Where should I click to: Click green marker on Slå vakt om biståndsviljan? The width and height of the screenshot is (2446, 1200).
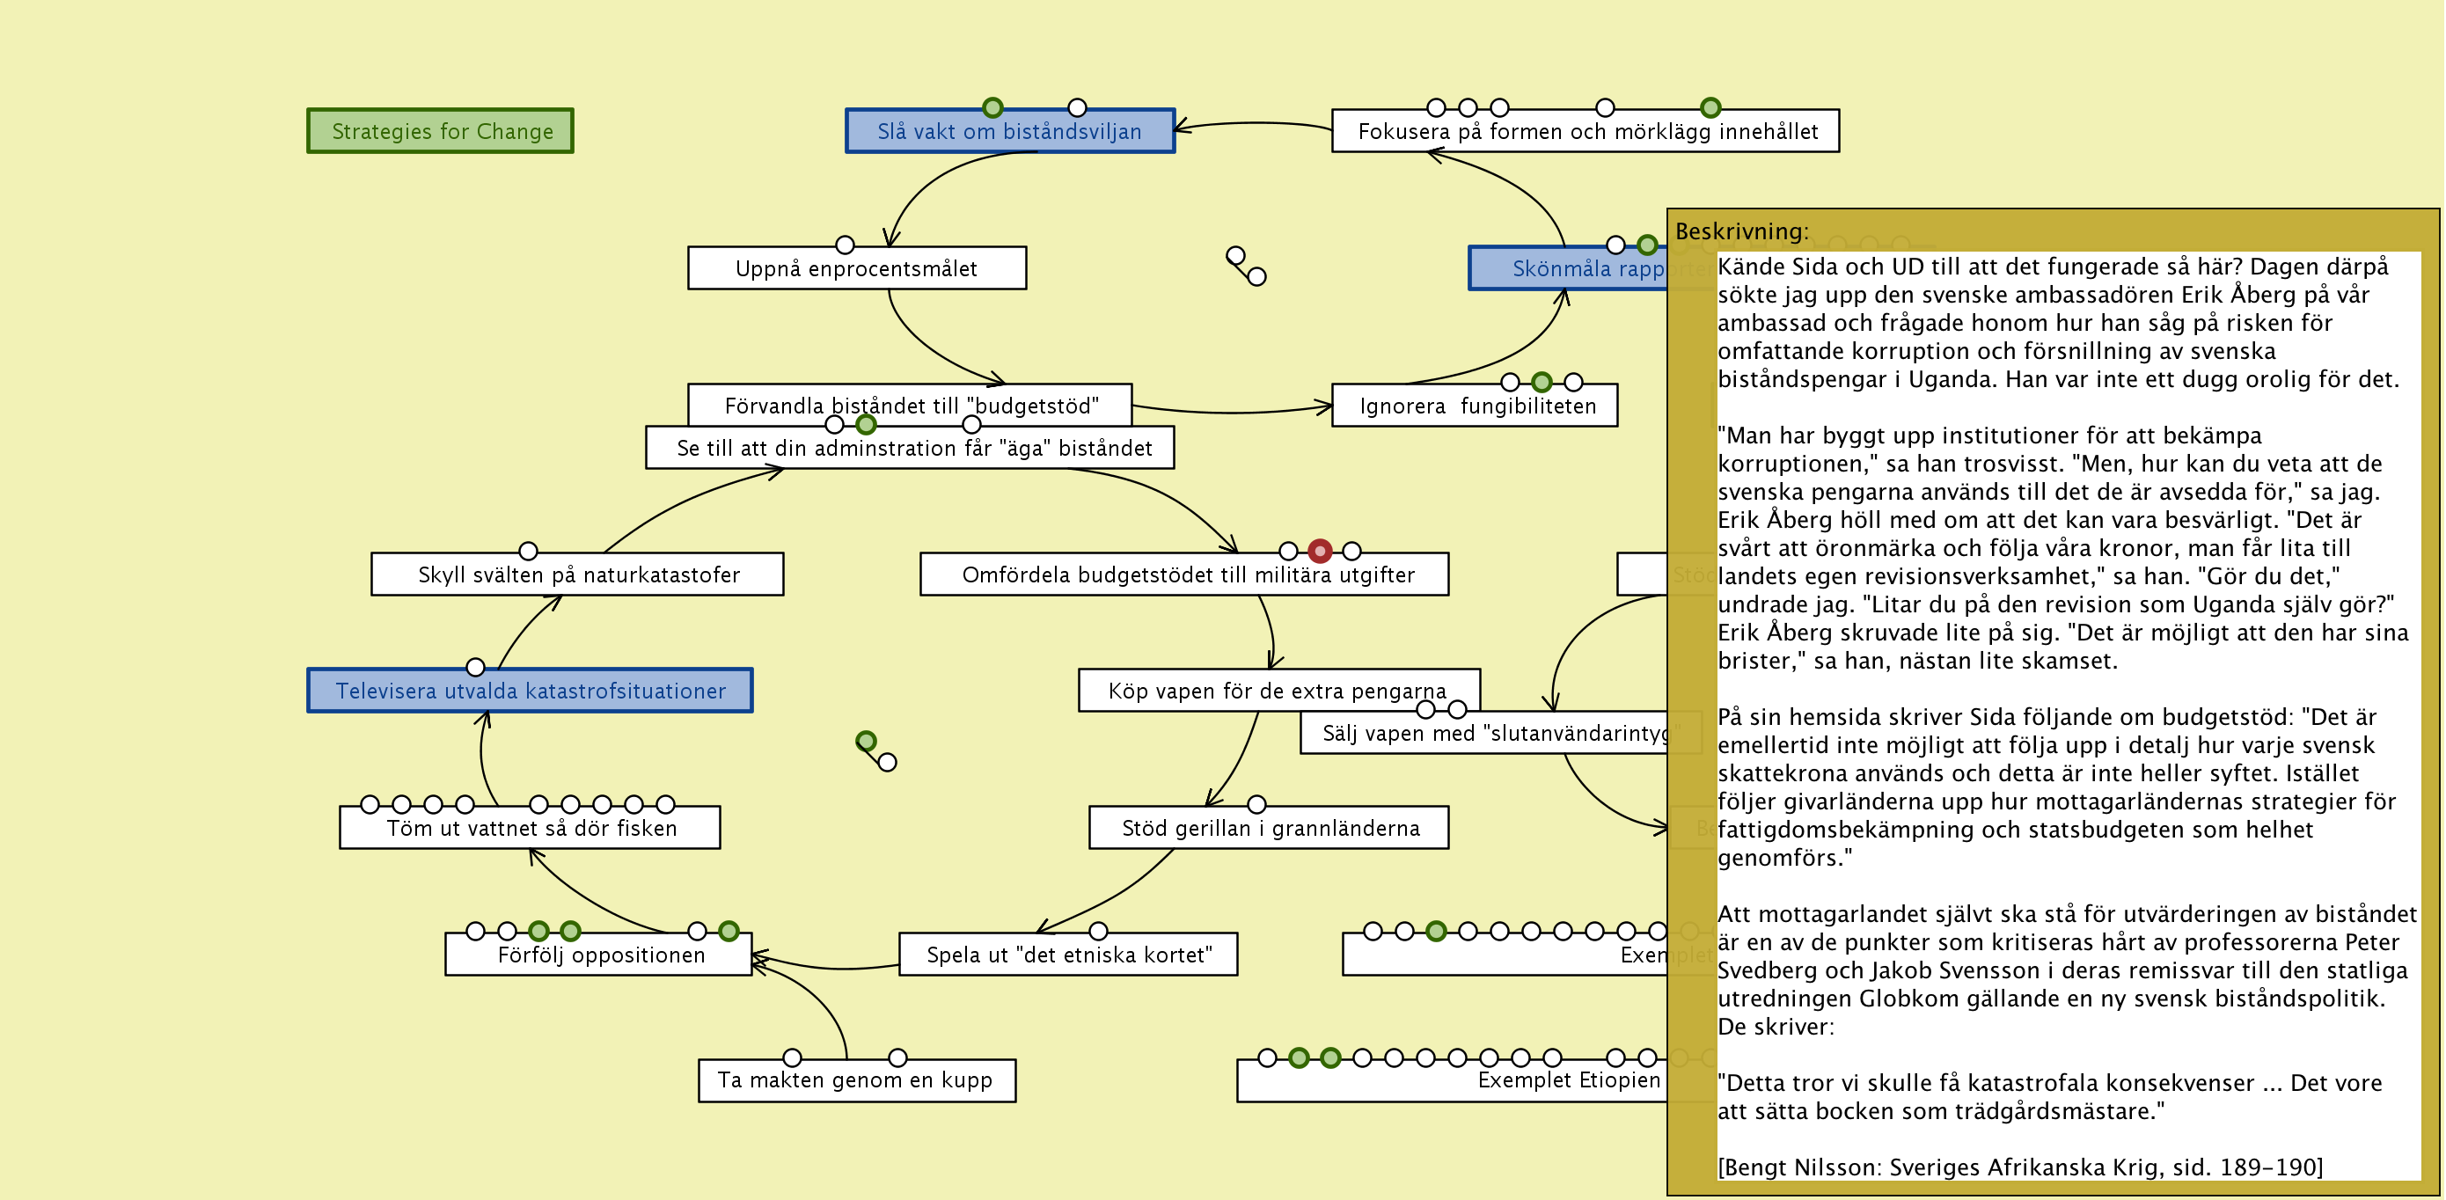click(992, 107)
